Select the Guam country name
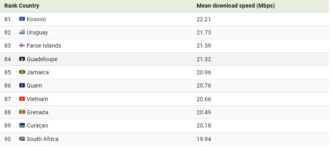 (34, 86)
